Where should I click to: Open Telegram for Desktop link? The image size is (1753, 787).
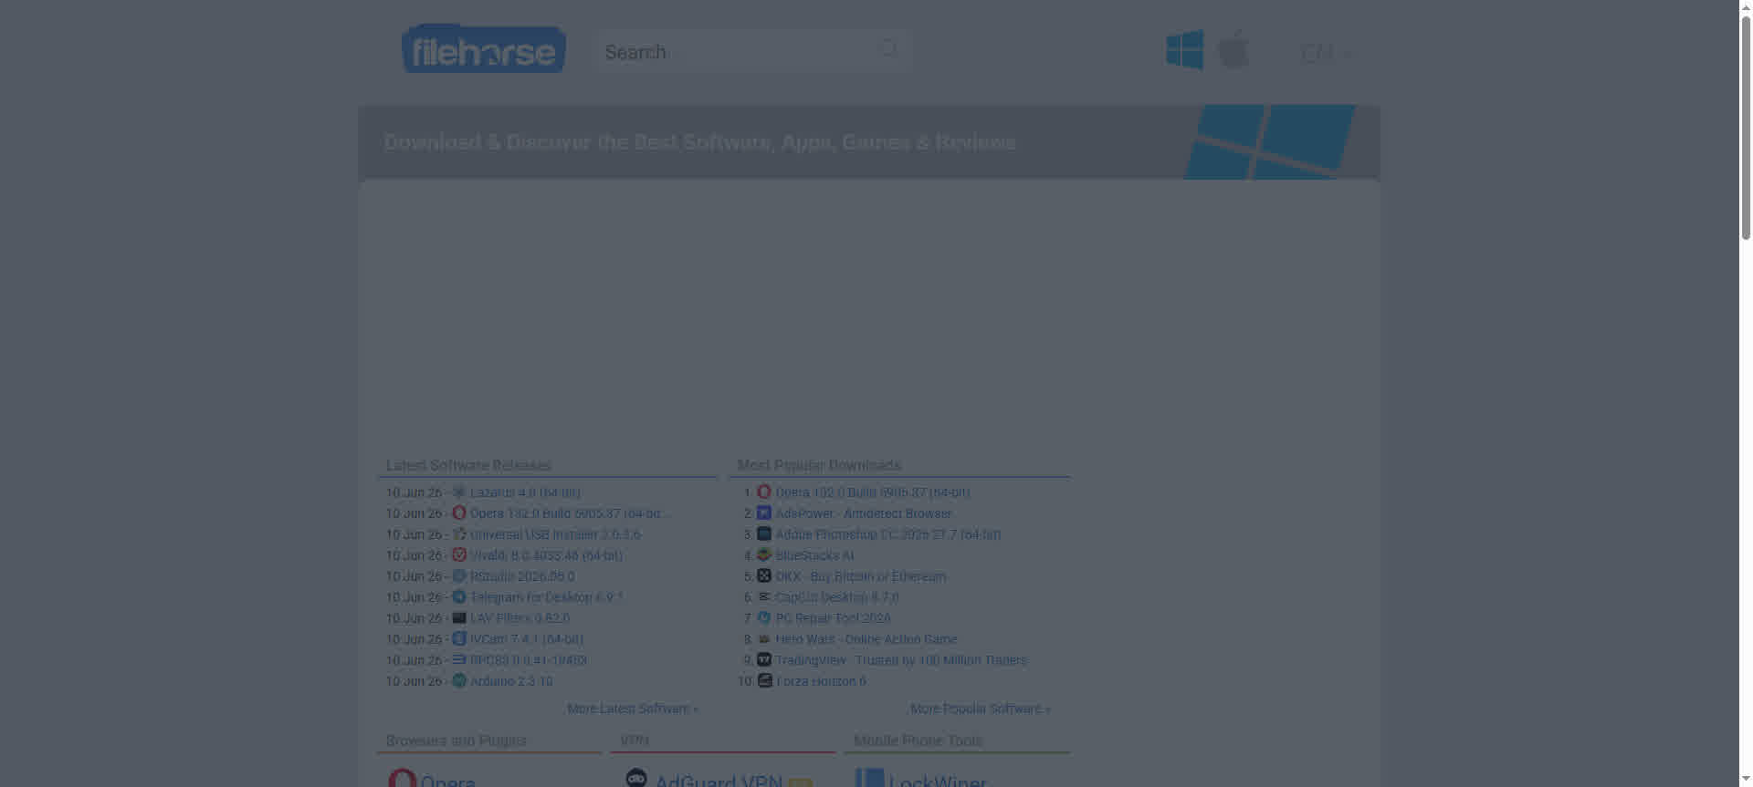546,597
